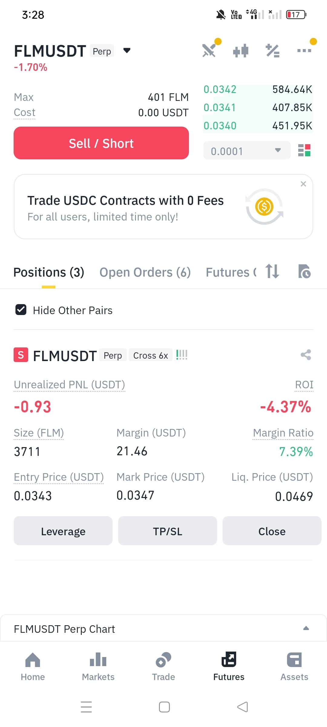The width and height of the screenshot is (327, 727).
Task: Uncheck Hide Other Pairs checkbox
Action: [x=21, y=310]
